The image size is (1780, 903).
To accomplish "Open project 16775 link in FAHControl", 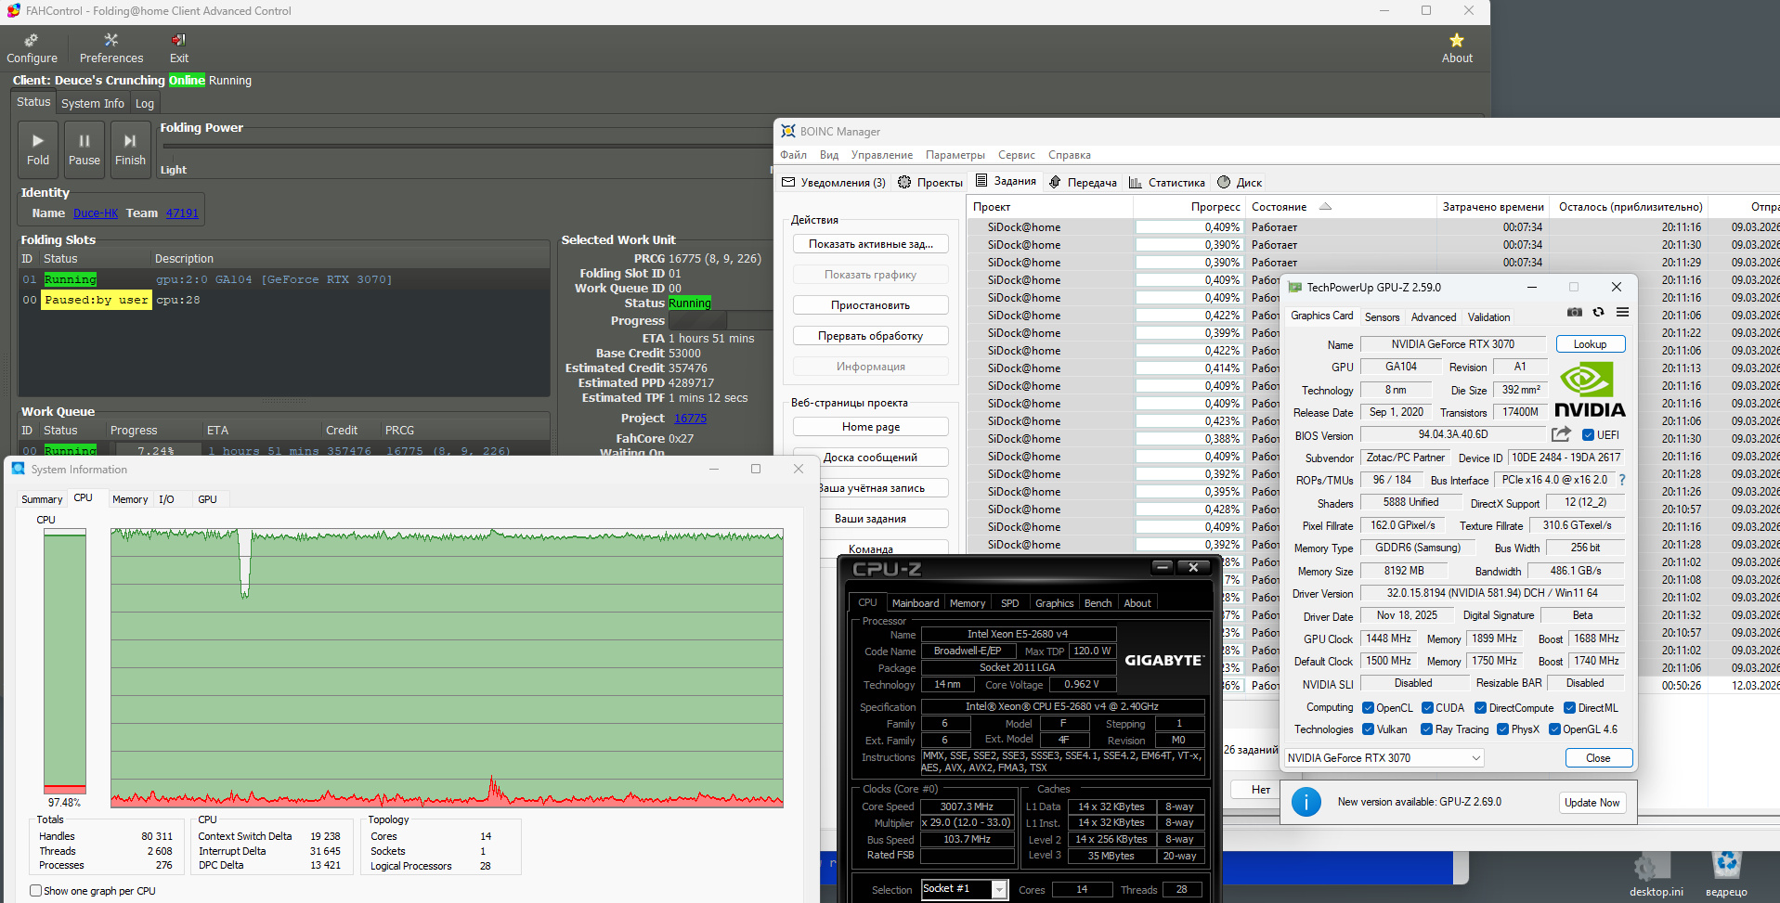I will [690, 418].
